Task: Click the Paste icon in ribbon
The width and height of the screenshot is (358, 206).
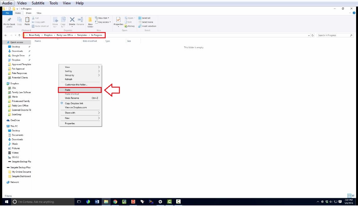Action: (27, 21)
